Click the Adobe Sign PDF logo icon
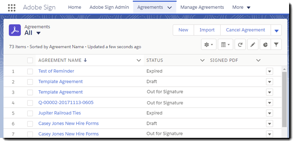 (x=15, y=30)
